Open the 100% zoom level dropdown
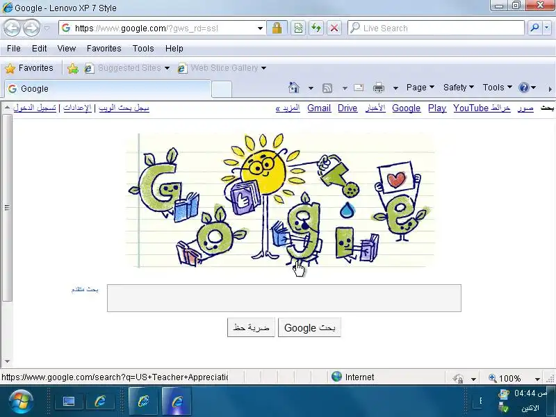Screen dimensions: 556x417 [x=537, y=379]
